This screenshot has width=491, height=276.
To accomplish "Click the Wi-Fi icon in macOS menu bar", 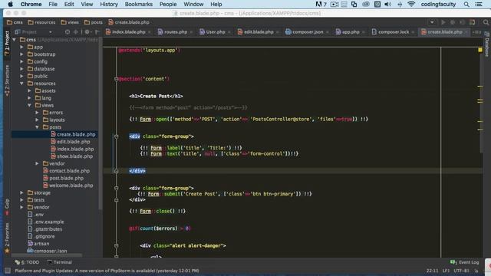I will coord(411,4).
